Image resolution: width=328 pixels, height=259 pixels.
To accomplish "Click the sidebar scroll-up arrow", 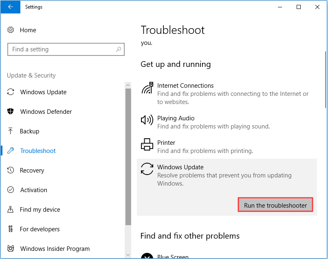I will [x=128, y=85].
